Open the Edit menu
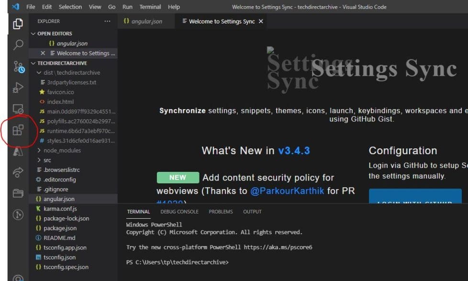The image size is (468, 281). 46,7
